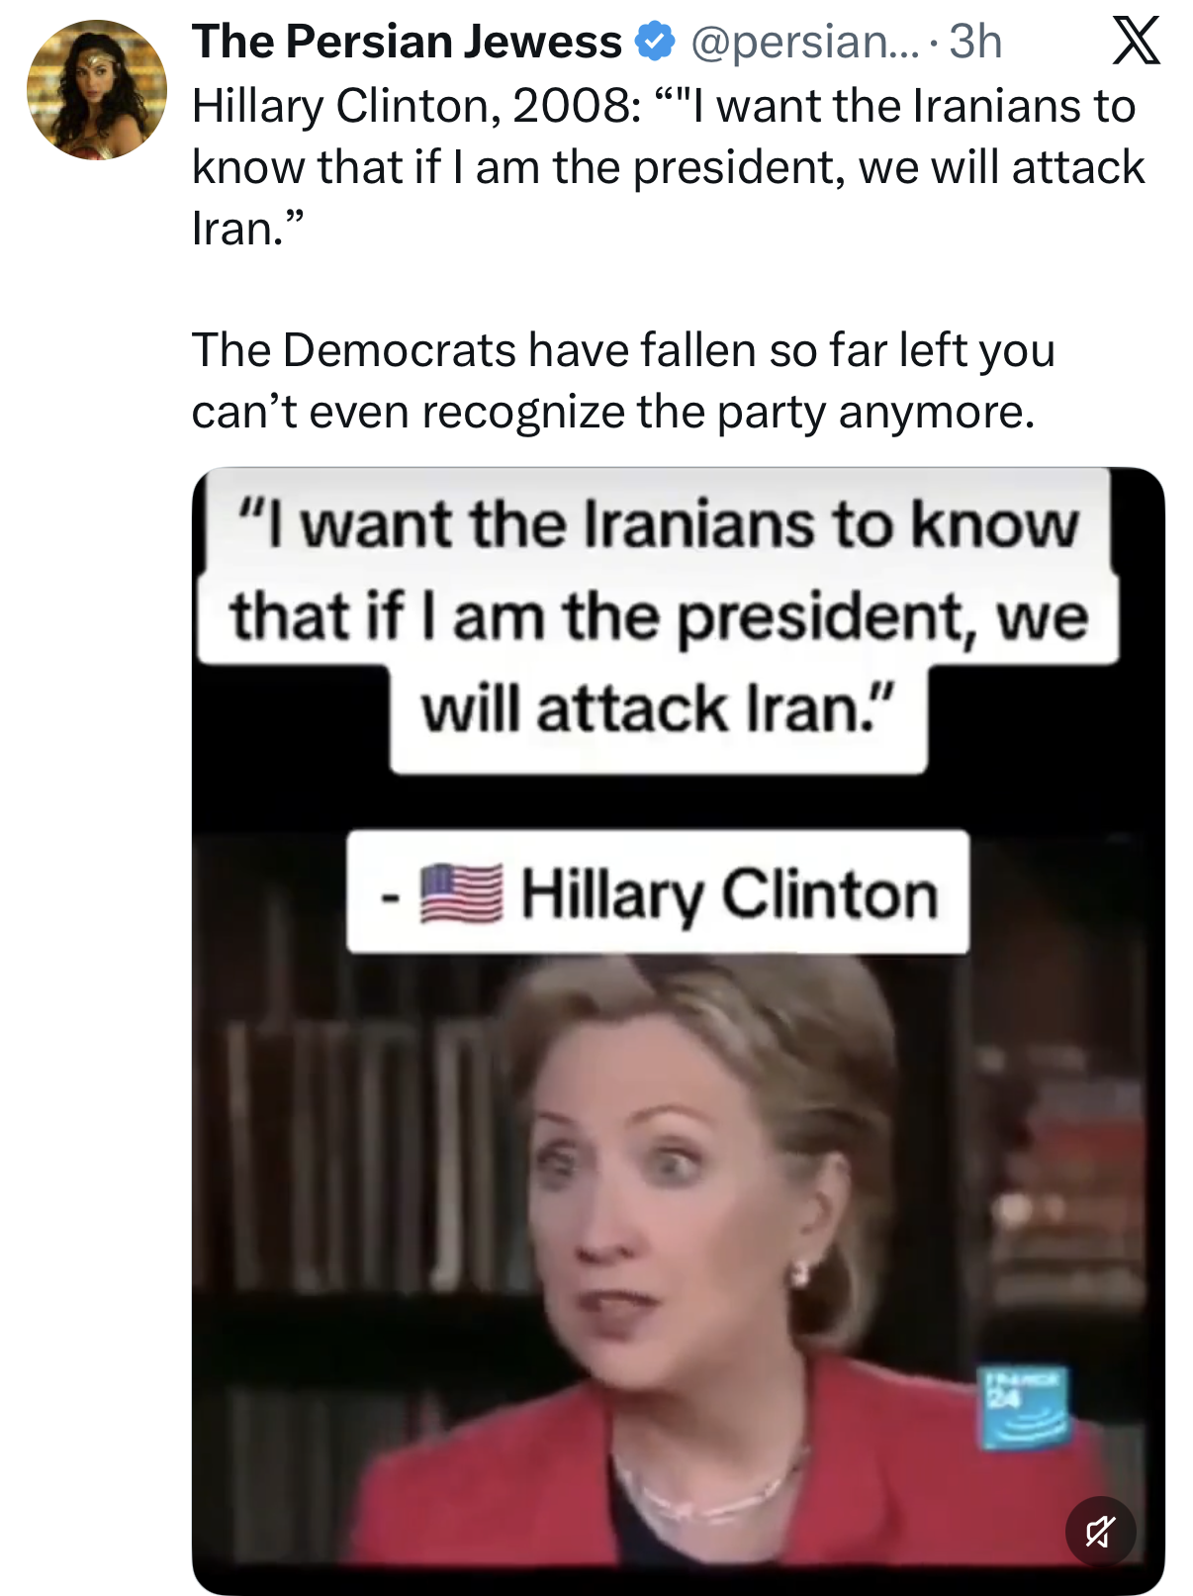Select the "- Hillary Clinton" caption label
Screen dimensions: 1193x1596
(658, 892)
